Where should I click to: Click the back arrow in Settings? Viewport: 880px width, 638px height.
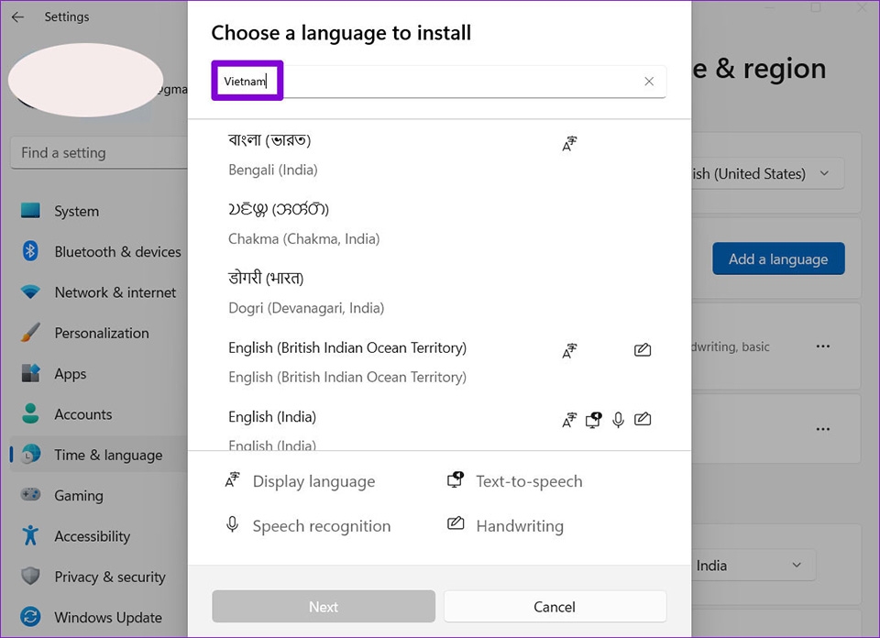[17, 16]
